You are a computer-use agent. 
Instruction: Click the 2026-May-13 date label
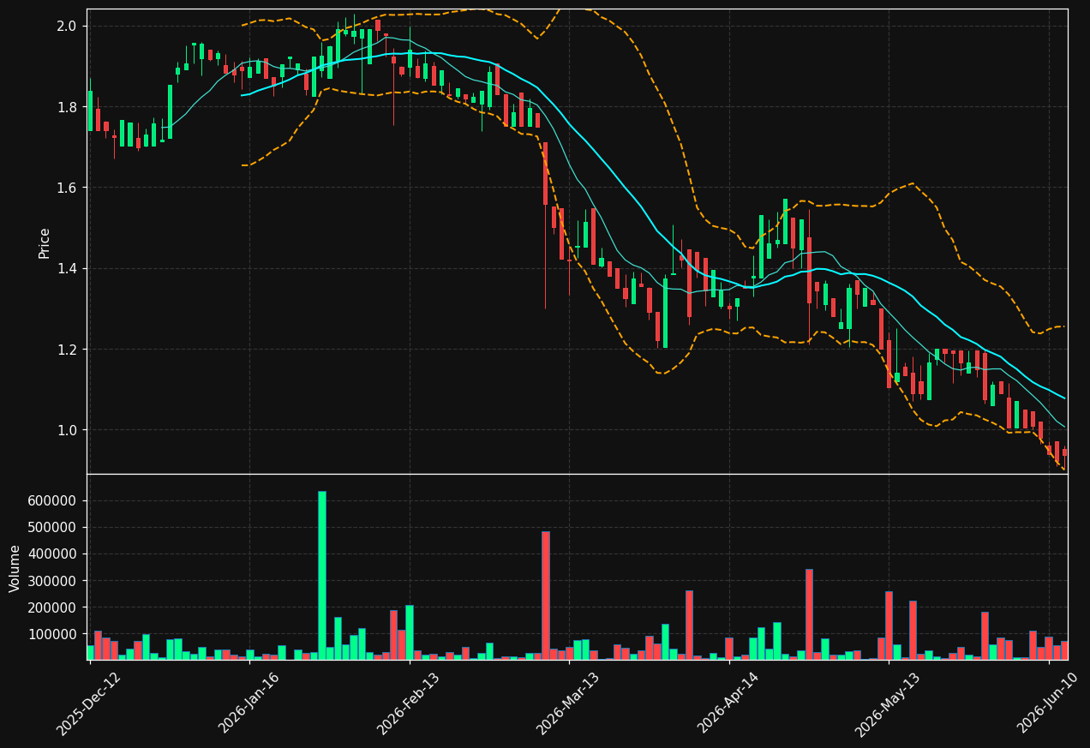click(x=888, y=703)
